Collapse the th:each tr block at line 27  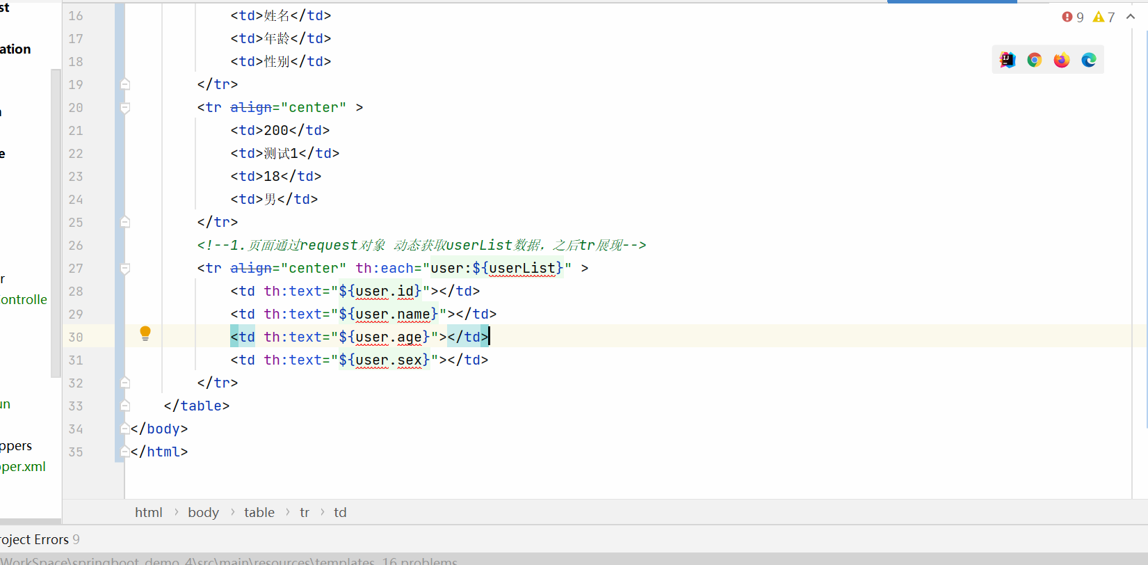125,269
